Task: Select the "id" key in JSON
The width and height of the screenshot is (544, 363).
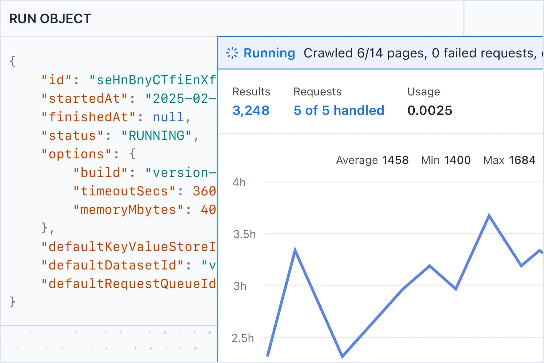Action: pyautogui.click(x=57, y=80)
